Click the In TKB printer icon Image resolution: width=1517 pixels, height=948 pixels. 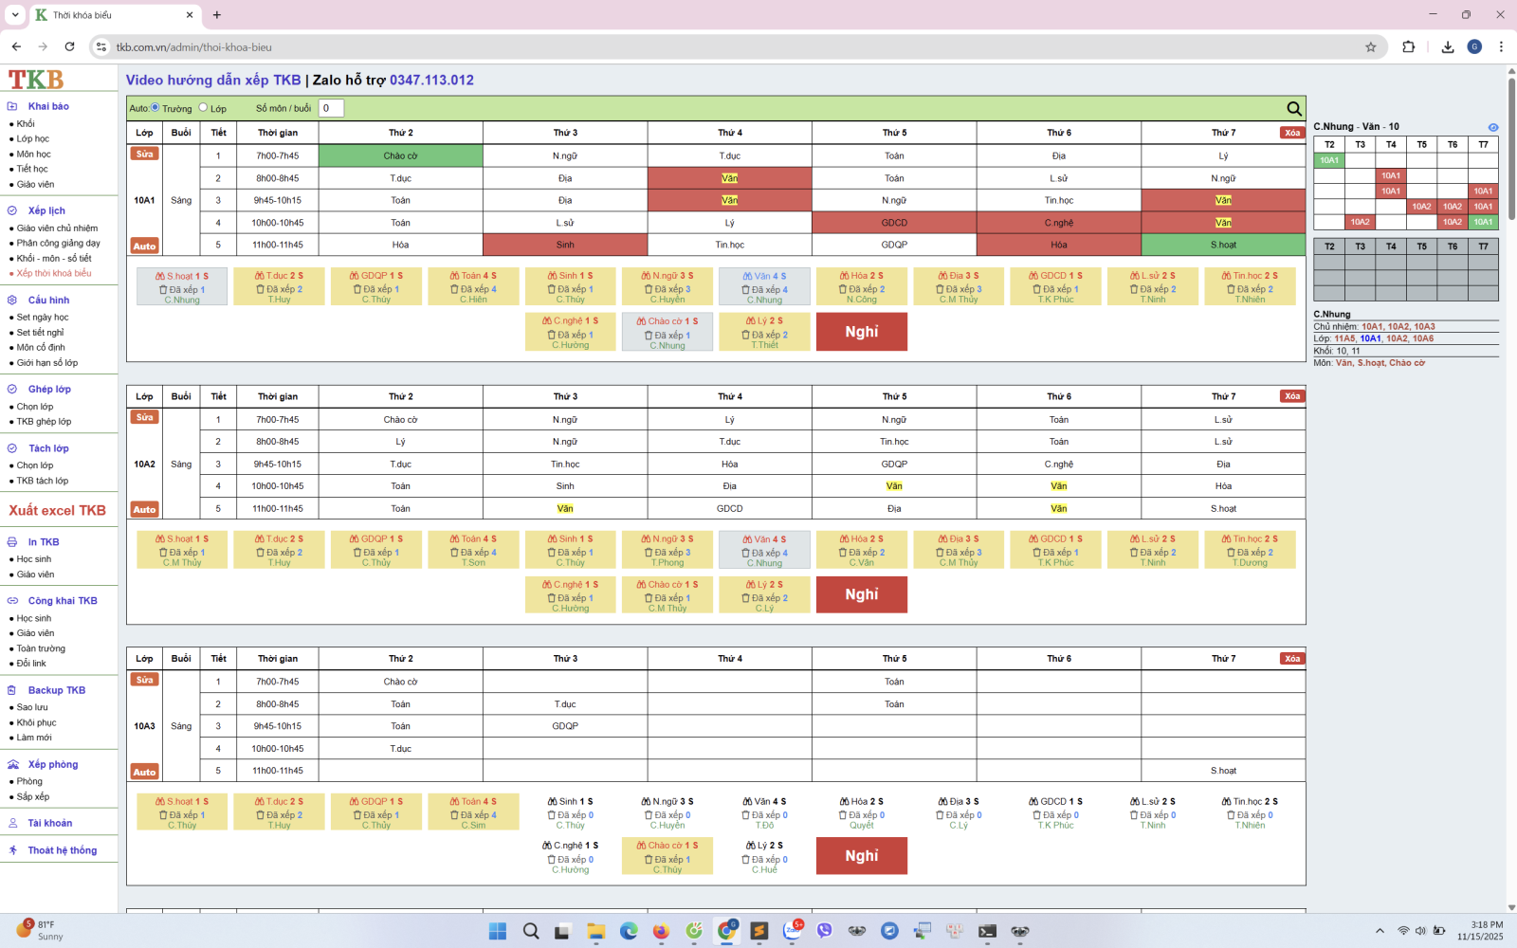click(x=12, y=542)
